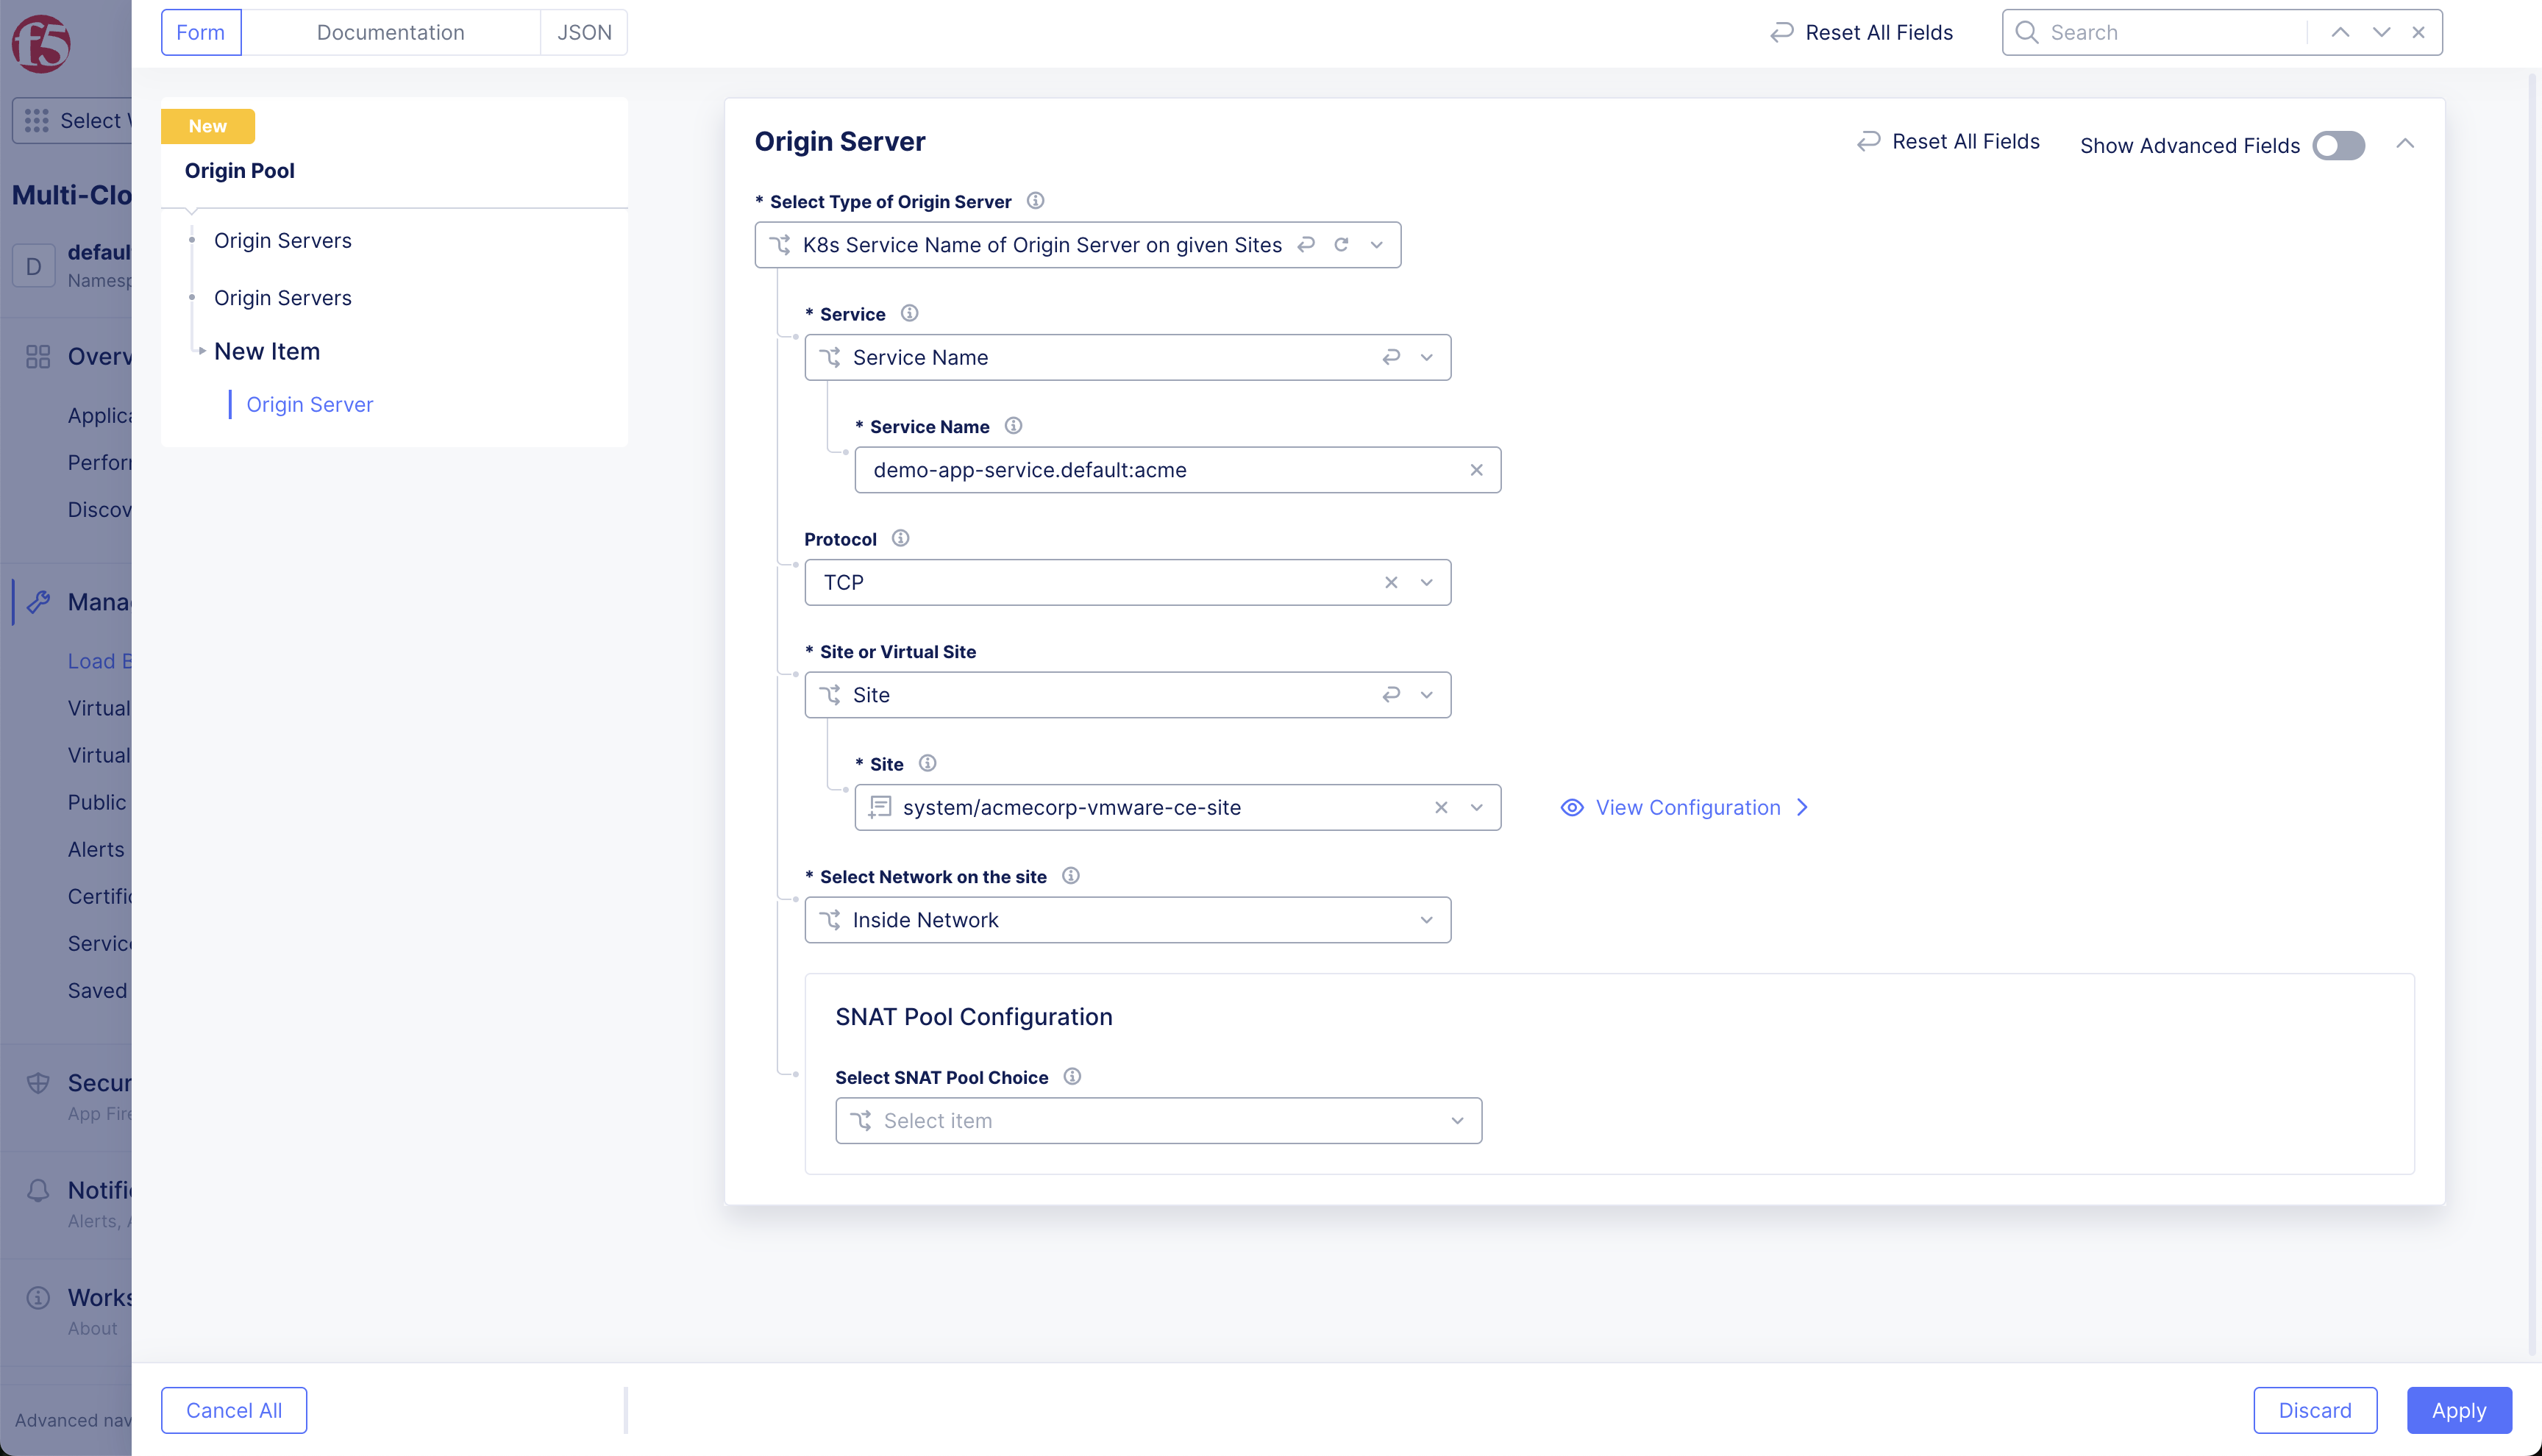Click the Apply button
Image resolution: width=2542 pixels, height=1456 pixels.
pyautogui.click(x=2458, y=1410)
